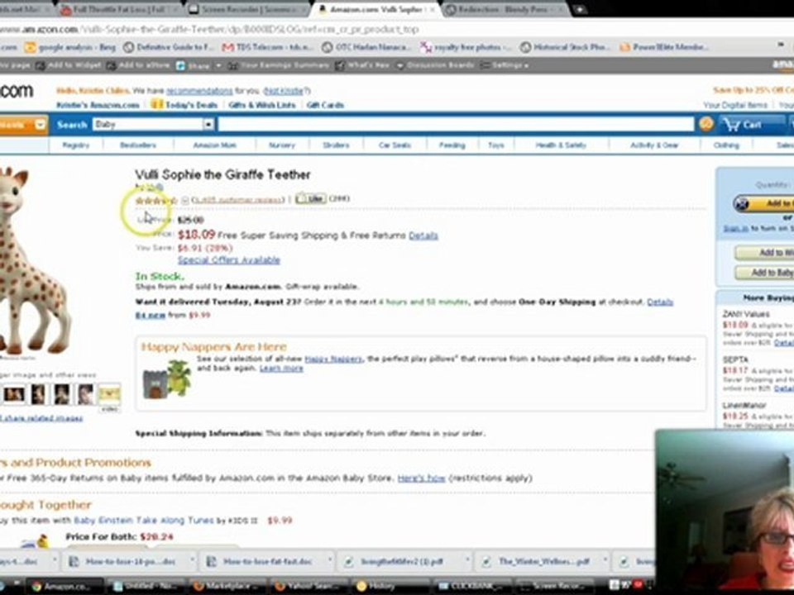Viewport: 794px width, 595px height.
Task: Click the Like button for the product
Action: point(310,199)
